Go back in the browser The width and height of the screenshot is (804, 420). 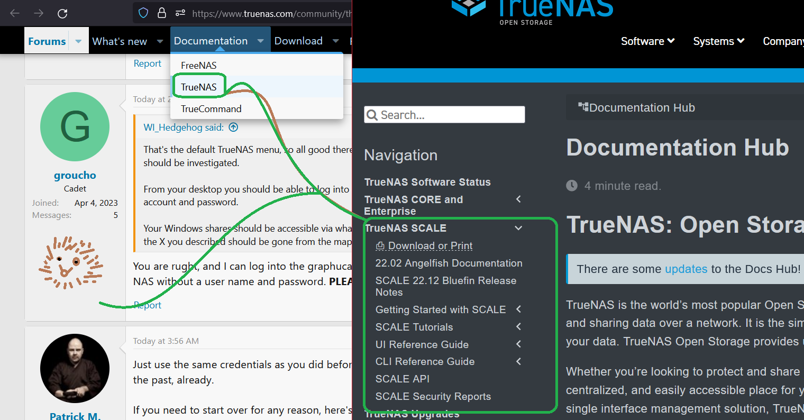(15, 13)
